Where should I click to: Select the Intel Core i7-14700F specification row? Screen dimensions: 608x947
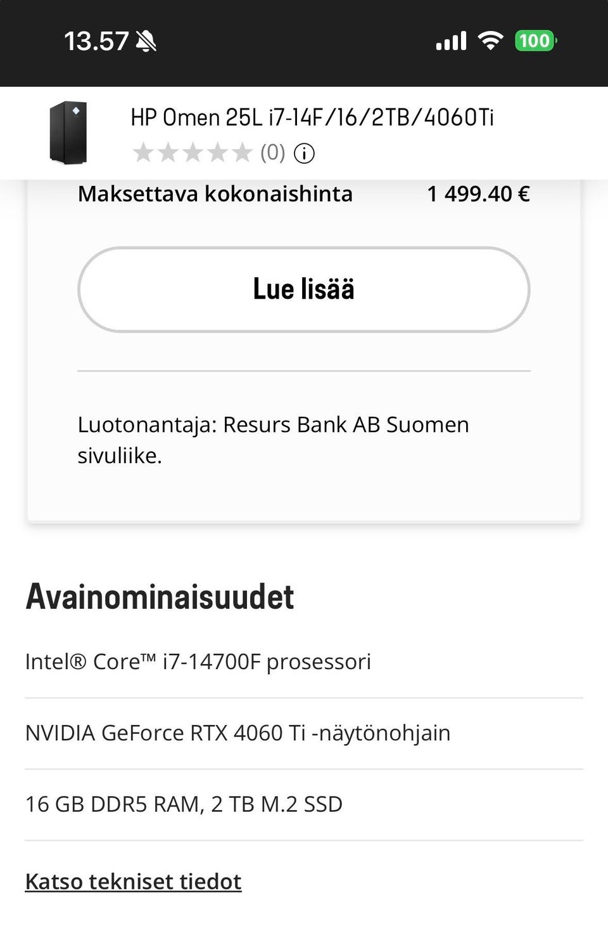199,662
